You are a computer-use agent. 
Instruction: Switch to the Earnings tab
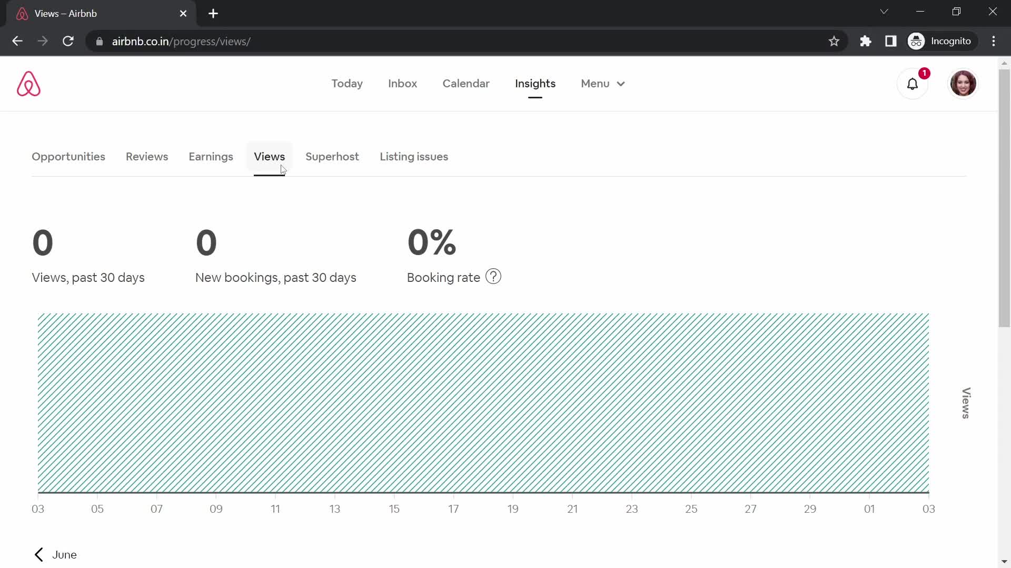tap(211, 157)
